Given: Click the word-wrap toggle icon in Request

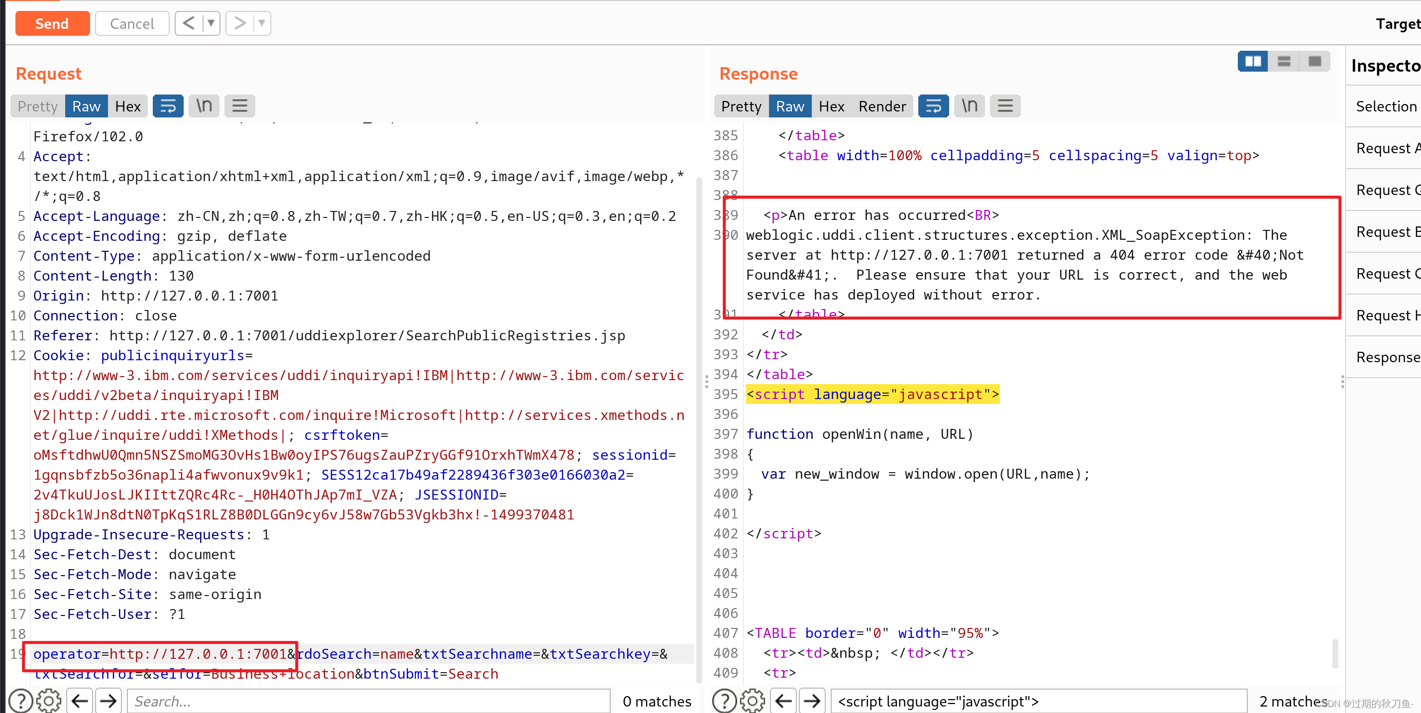Looking at the screenshot, I should point(166,106).
